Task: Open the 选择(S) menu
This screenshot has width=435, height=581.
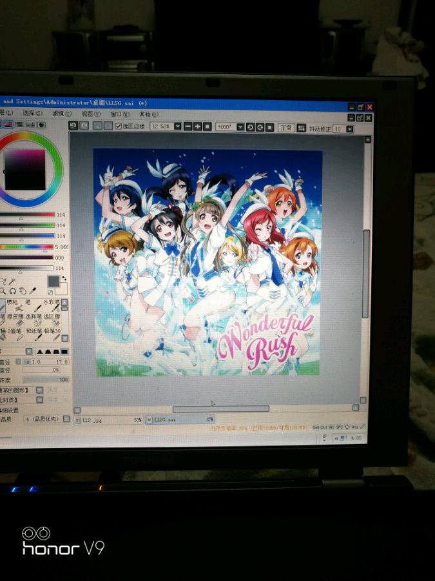Action: click(x=32, y=112)
